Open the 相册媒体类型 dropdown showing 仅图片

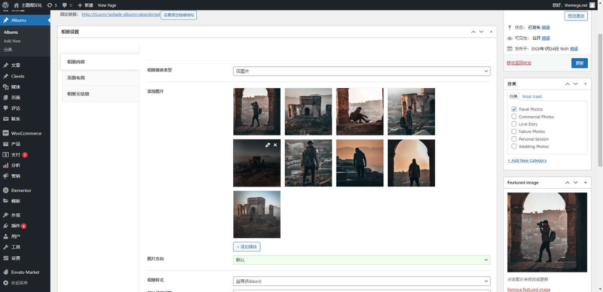pos(362,71)
